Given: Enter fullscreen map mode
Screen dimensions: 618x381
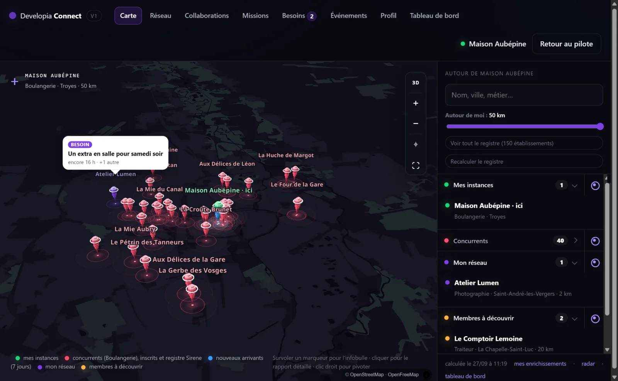Looking at the screenshot, I should pyautogui.click(x=416, y=165).
